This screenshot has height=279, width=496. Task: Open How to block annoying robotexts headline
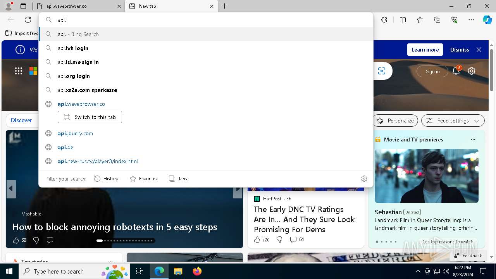(x=115, y=227)
